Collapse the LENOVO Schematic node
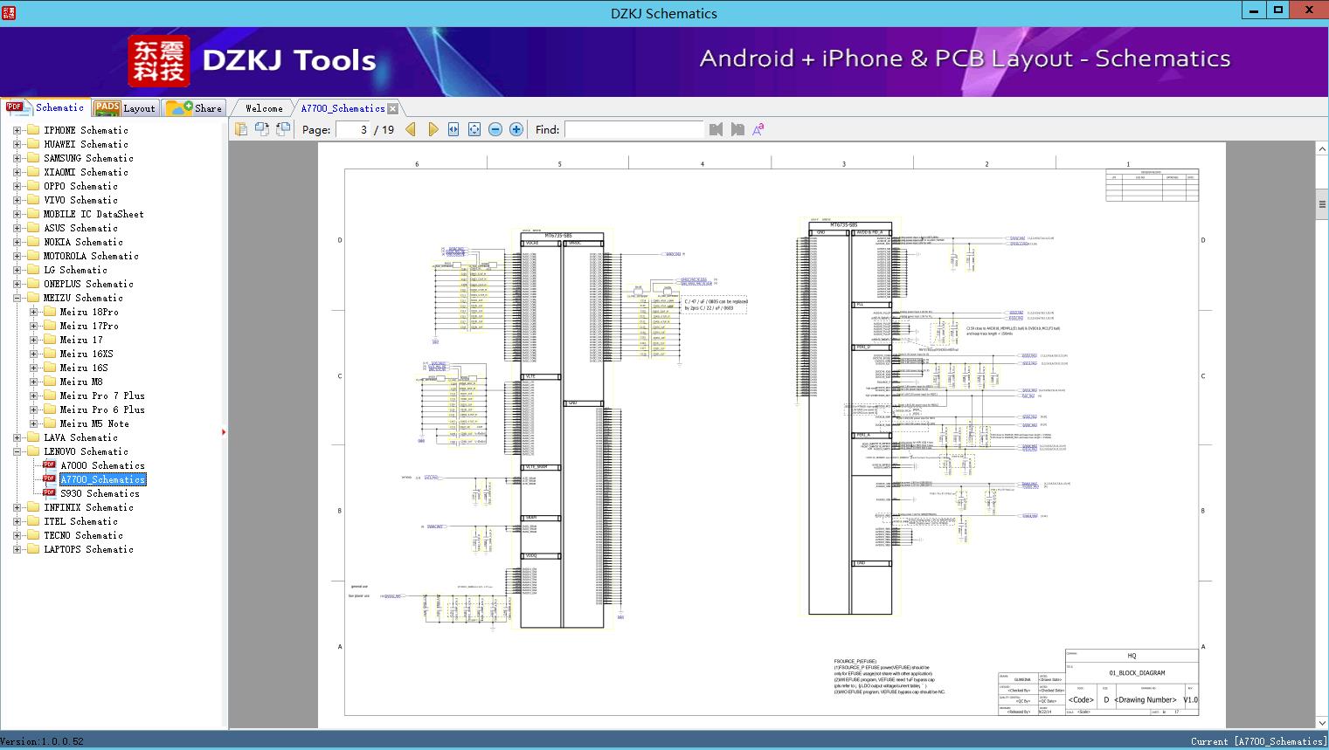 [17, 451]
